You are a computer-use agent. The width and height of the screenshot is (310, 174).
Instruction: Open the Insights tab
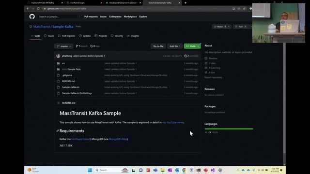tap(133, 36)
